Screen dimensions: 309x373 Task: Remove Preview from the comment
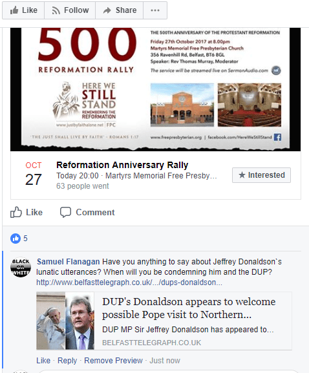click(114, 361)
